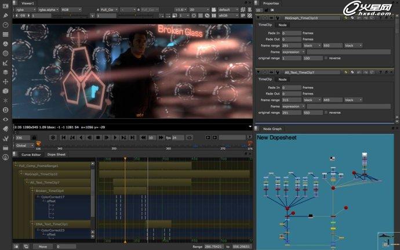This screenshot has width=400, height=250.
Task: Stop playback in the viewer
Action: (98, 137)
